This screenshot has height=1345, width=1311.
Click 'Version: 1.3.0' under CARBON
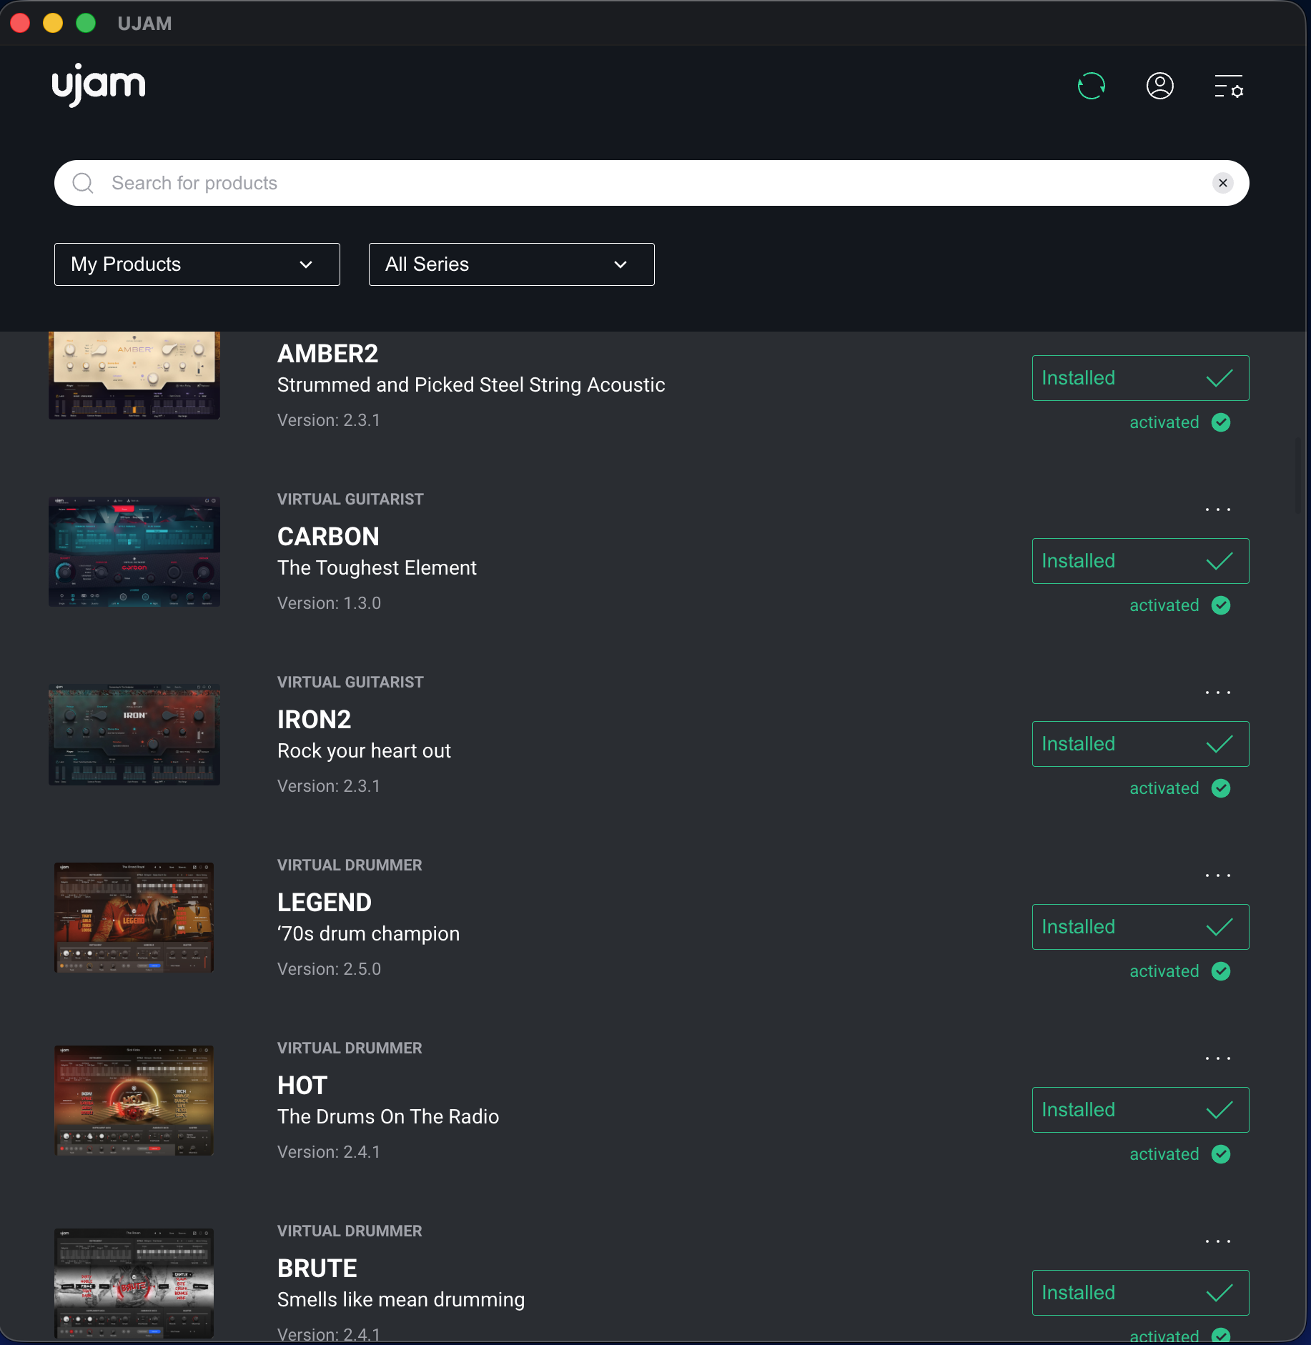(329, 603)
